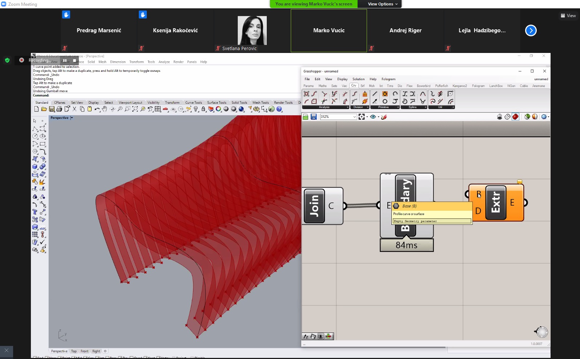Switch to the Kangaroo2 tab in Grasshopper
The image size is (580, 359).
coord(460,86)
